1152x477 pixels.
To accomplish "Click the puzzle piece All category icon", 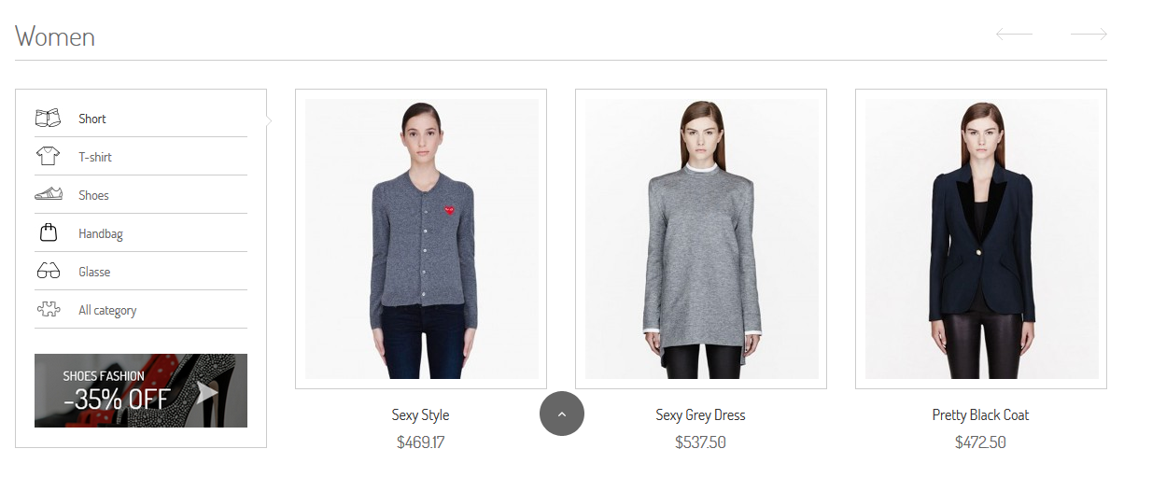I will pyautogui.click(x=48, y=310).
